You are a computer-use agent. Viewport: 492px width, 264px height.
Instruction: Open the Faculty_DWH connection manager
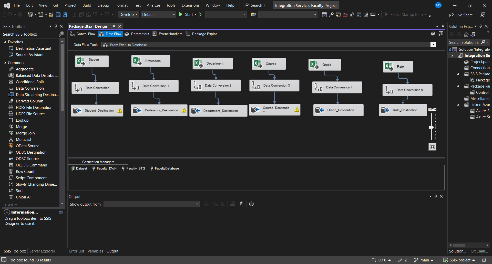point(106,168)
